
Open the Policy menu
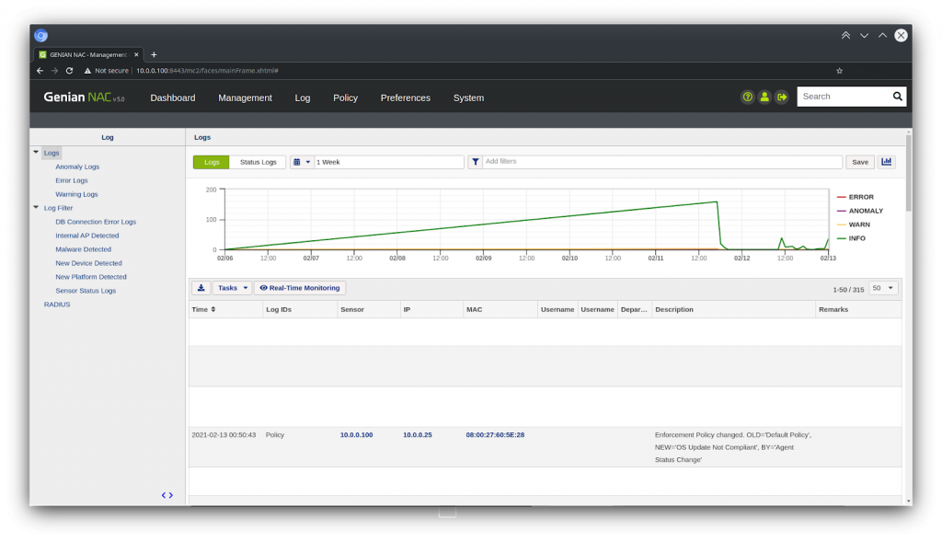tap(345, 98)
